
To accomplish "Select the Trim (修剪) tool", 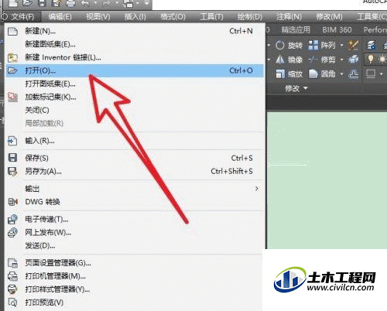I will [x=322, y=60].
